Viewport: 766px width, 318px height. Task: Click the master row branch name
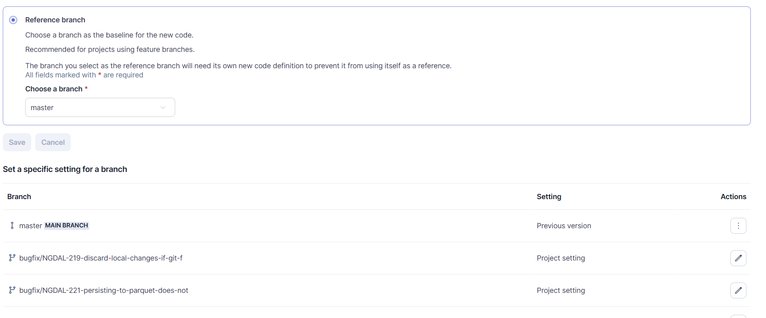(x=30, y=226)
